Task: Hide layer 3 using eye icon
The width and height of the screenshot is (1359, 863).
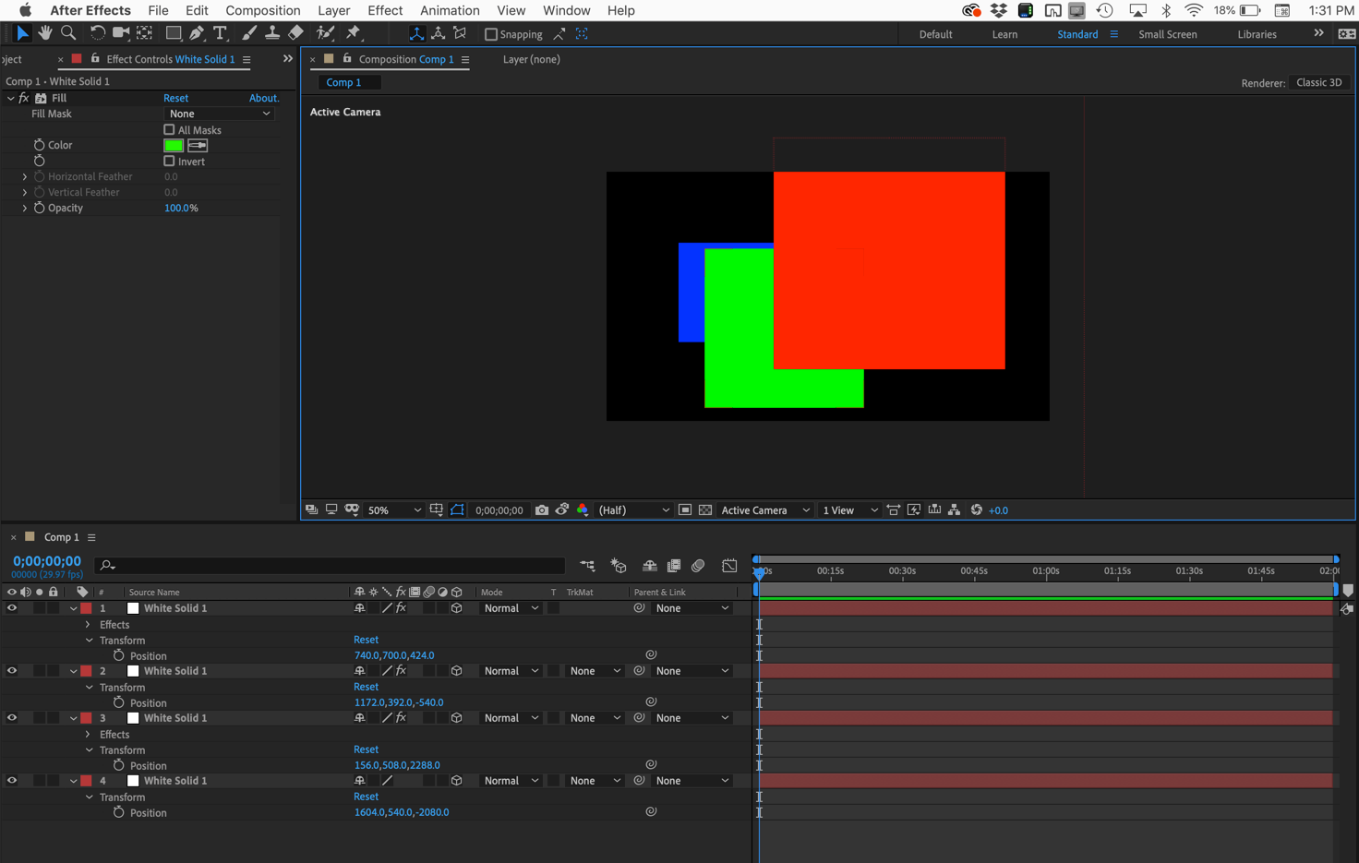Action: coord(12,718)
